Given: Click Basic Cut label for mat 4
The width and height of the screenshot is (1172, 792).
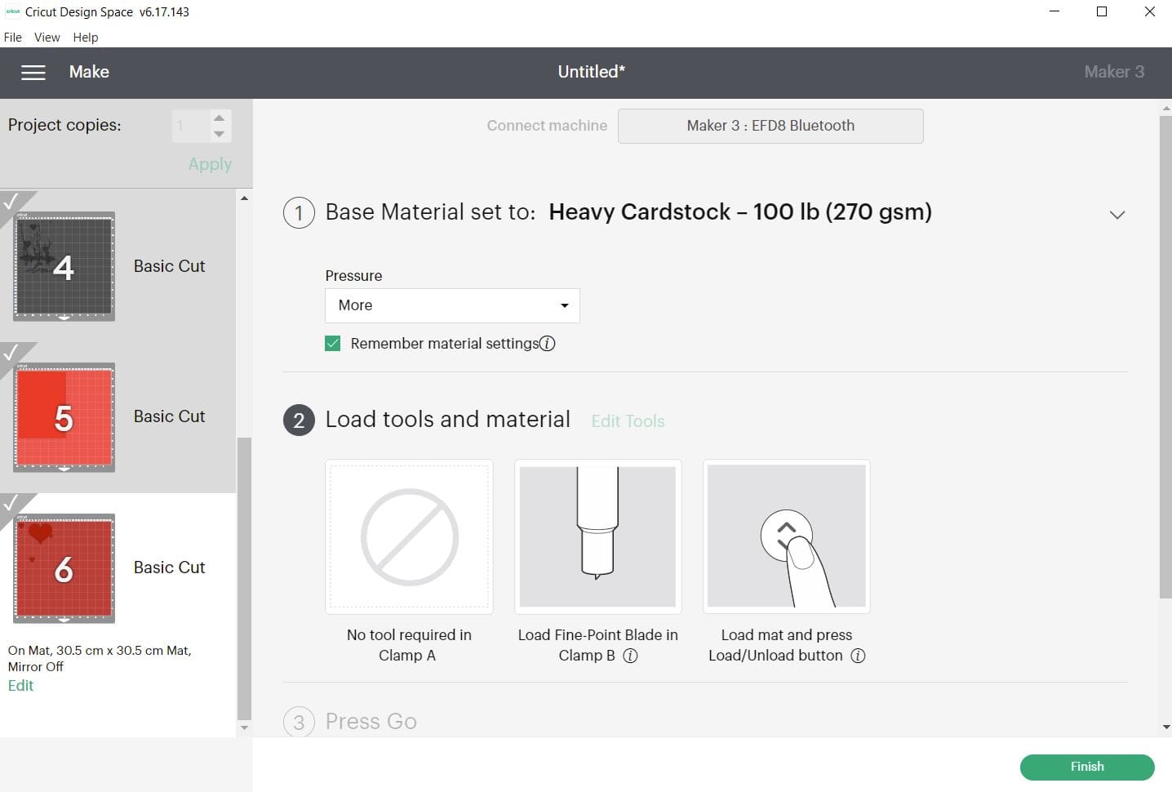Looking at the screenshot, I should coord(169,266).
